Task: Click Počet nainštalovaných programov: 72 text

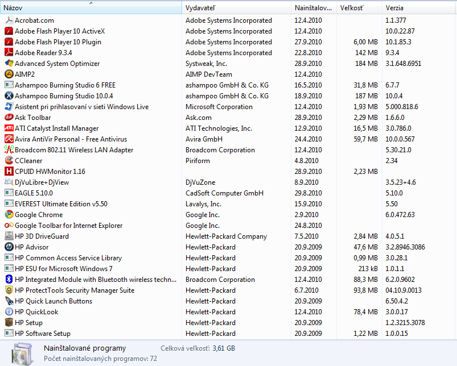Action: pyautogui.click(x=100, y=359)
